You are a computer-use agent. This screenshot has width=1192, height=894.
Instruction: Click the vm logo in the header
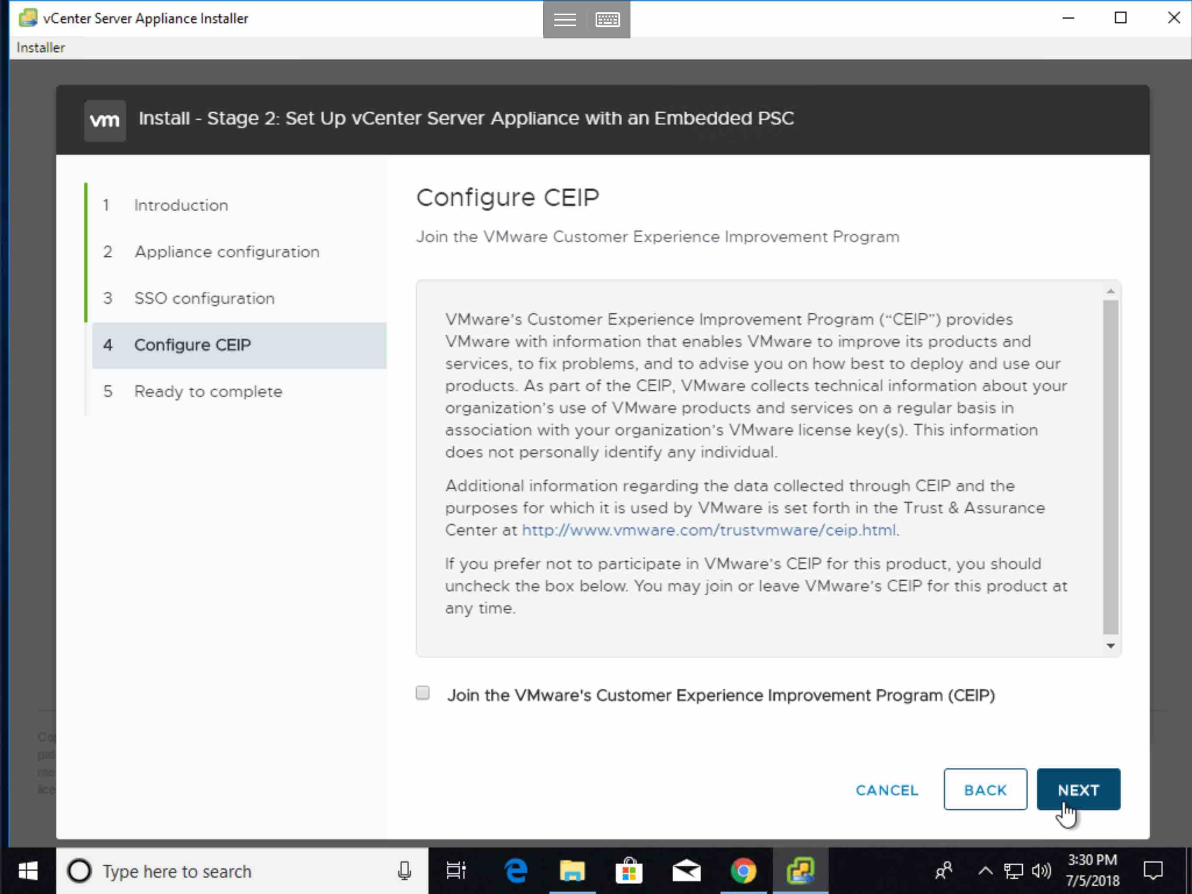[x=105, y=120]
